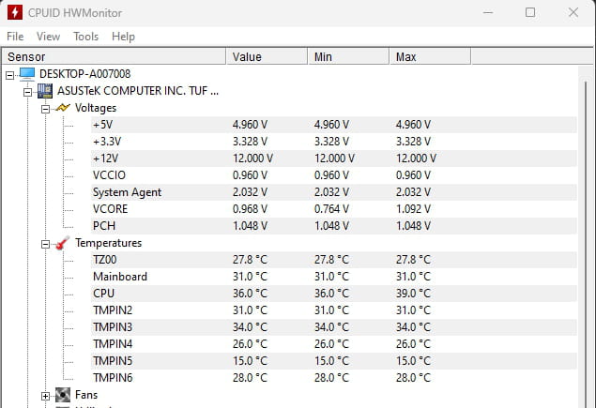
Task: Click the Temperatures red thermometer icon
Action: point(63,243)
